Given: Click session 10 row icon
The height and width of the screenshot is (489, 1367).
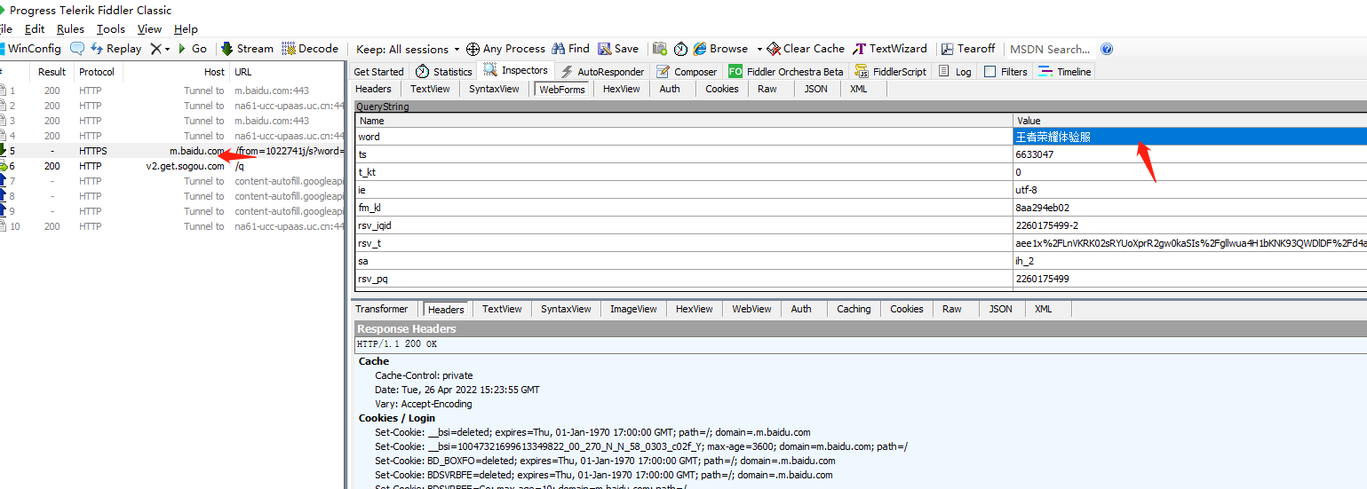Looking at the screenshot, I should click(x=4, y=226).
